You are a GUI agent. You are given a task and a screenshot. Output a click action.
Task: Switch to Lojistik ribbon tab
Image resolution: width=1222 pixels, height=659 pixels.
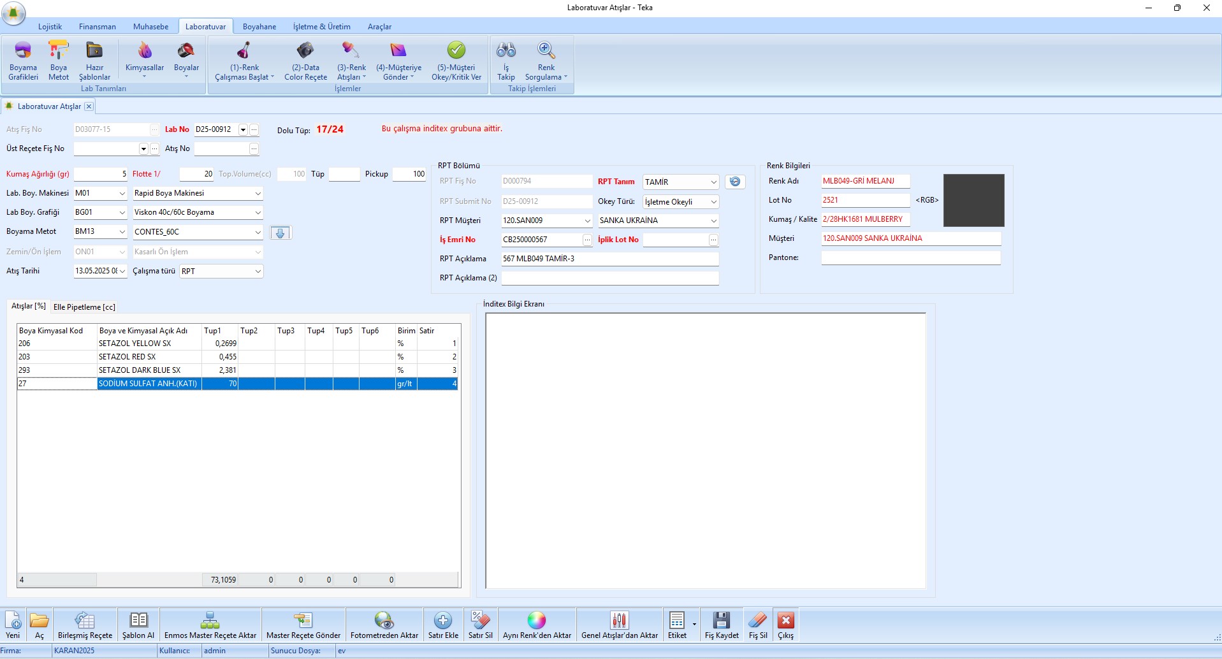coord(50,27)
